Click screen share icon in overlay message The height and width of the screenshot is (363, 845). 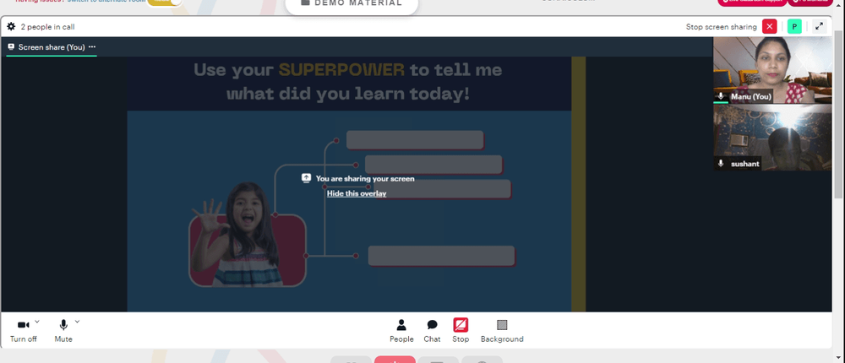point(306,178)
